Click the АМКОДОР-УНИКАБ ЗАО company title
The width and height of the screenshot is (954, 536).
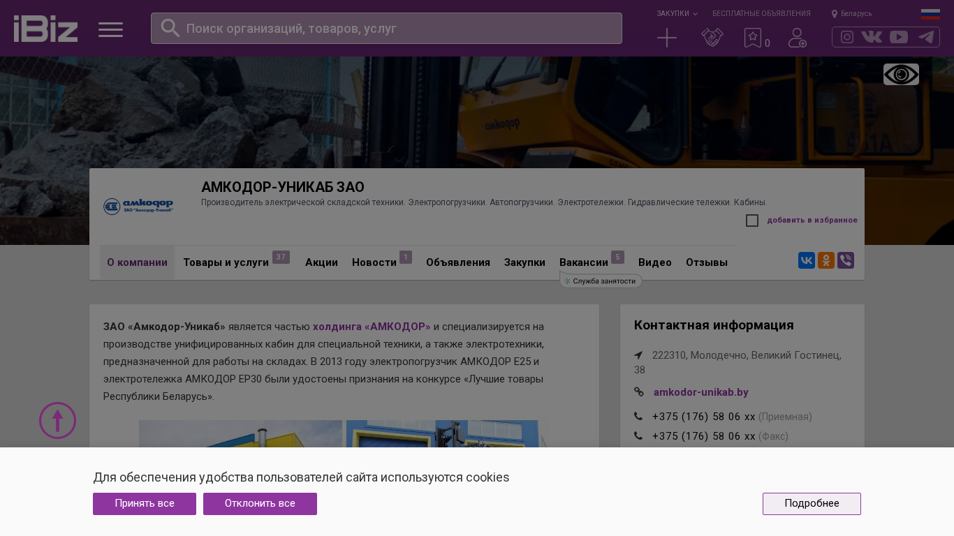[283, 187]
